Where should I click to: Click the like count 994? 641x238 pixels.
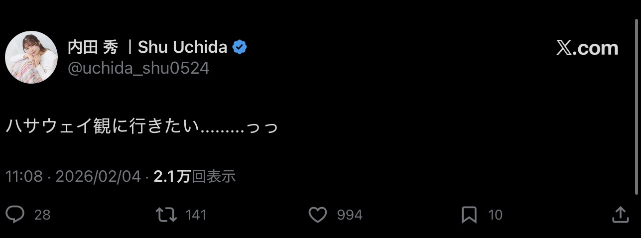[x=350, y=215]
